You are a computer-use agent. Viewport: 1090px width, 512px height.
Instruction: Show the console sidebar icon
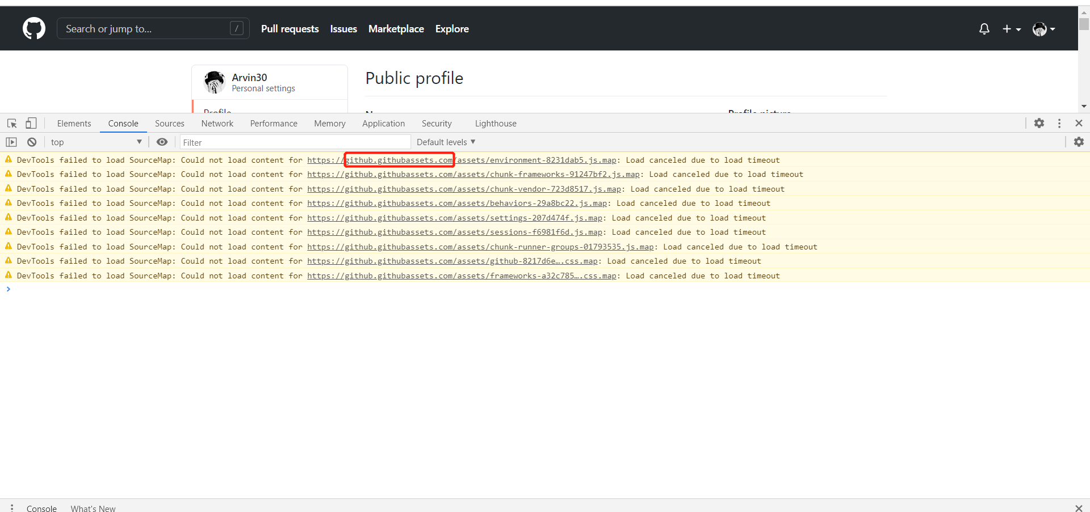click(x=11, y=142)
